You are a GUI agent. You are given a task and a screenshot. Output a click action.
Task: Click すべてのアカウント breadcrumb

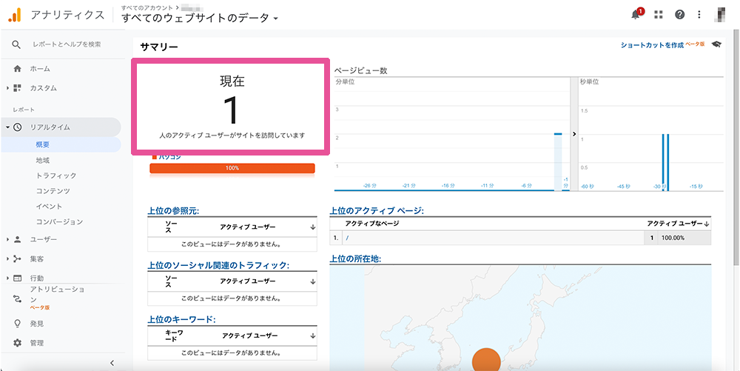pyautogui.click(x=147, y=8)
